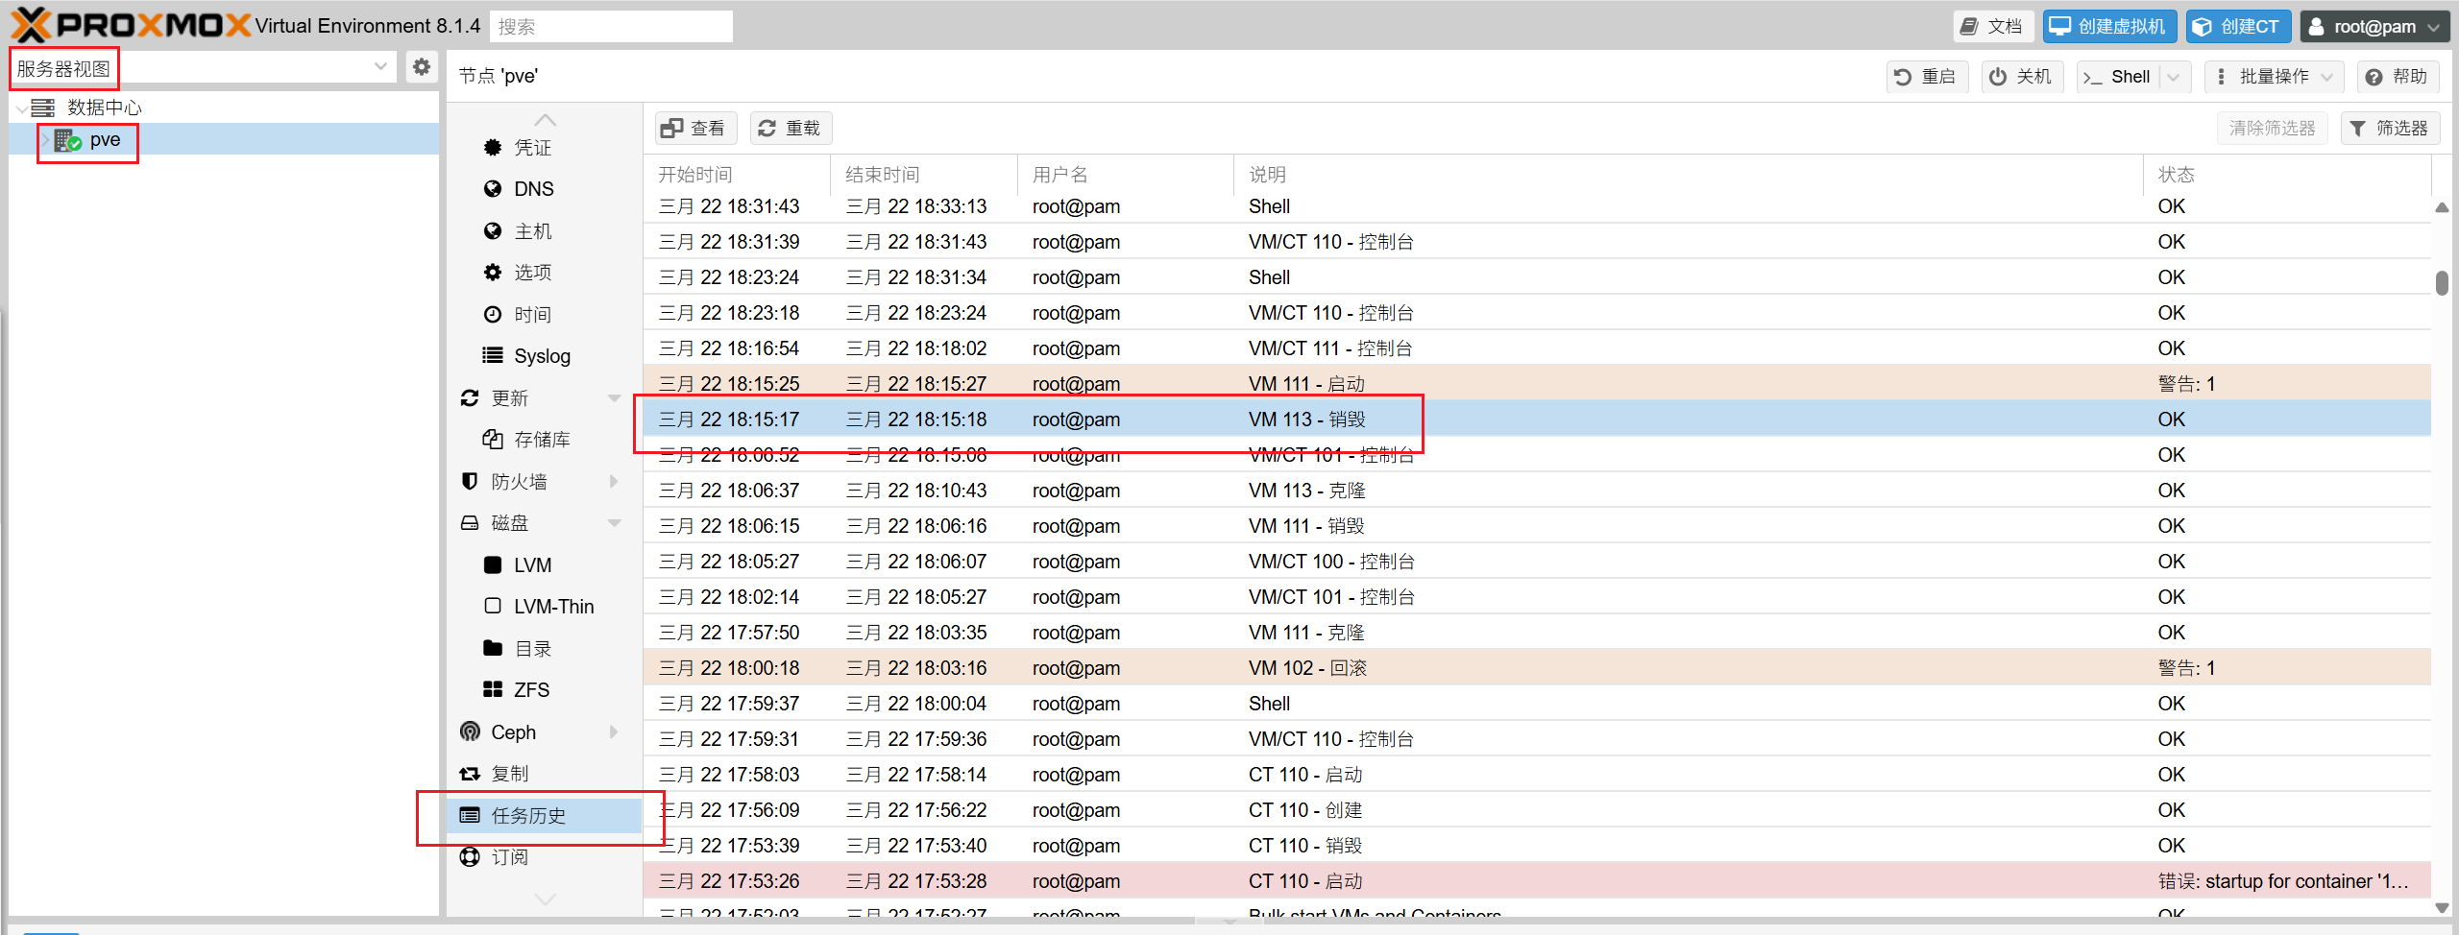Select the ZFS disk section
Image resolution: width=2459 pixels, height=935 pixels.
[530, 690]
